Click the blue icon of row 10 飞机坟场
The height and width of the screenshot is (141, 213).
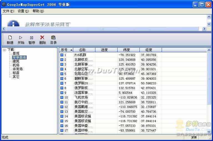click(62, 97)
